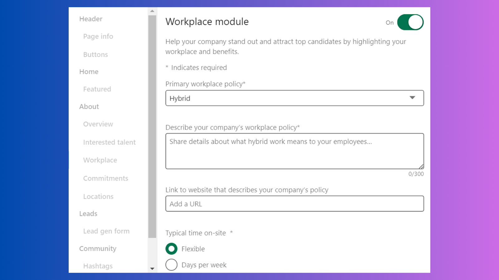Open Interested talent in the sidebar
499x280 pixels.
(x=109, y=142)
